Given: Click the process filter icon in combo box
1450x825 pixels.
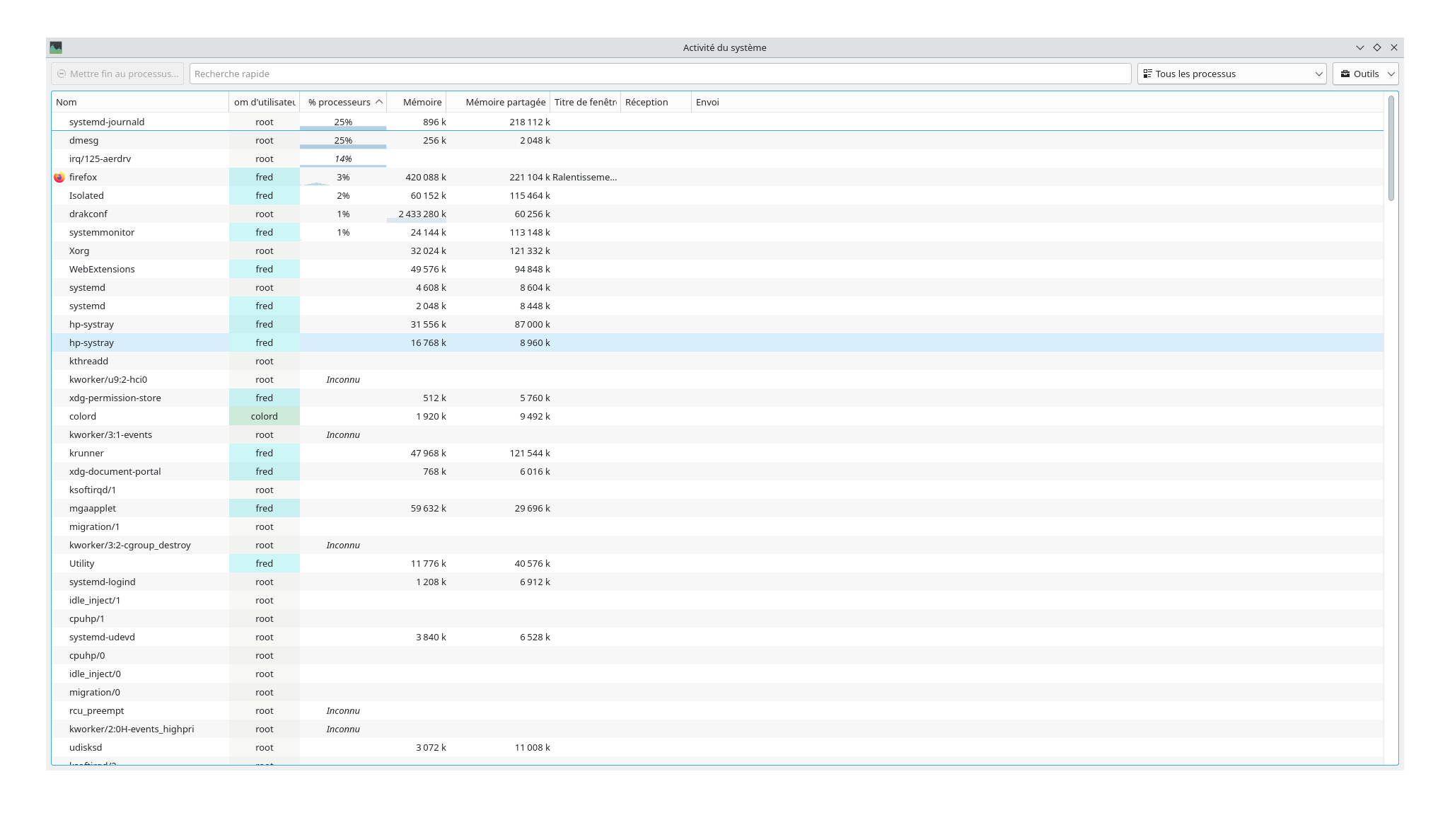Looking at the screenshot, I should point(1148,74).
